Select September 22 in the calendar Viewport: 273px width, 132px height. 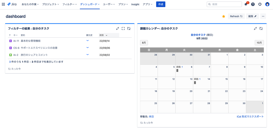click(219, 95)
